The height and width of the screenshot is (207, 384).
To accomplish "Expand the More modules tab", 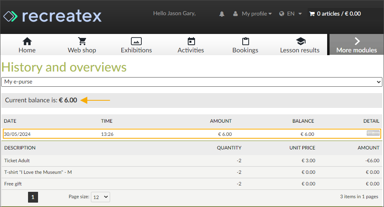I will point(356,45).
